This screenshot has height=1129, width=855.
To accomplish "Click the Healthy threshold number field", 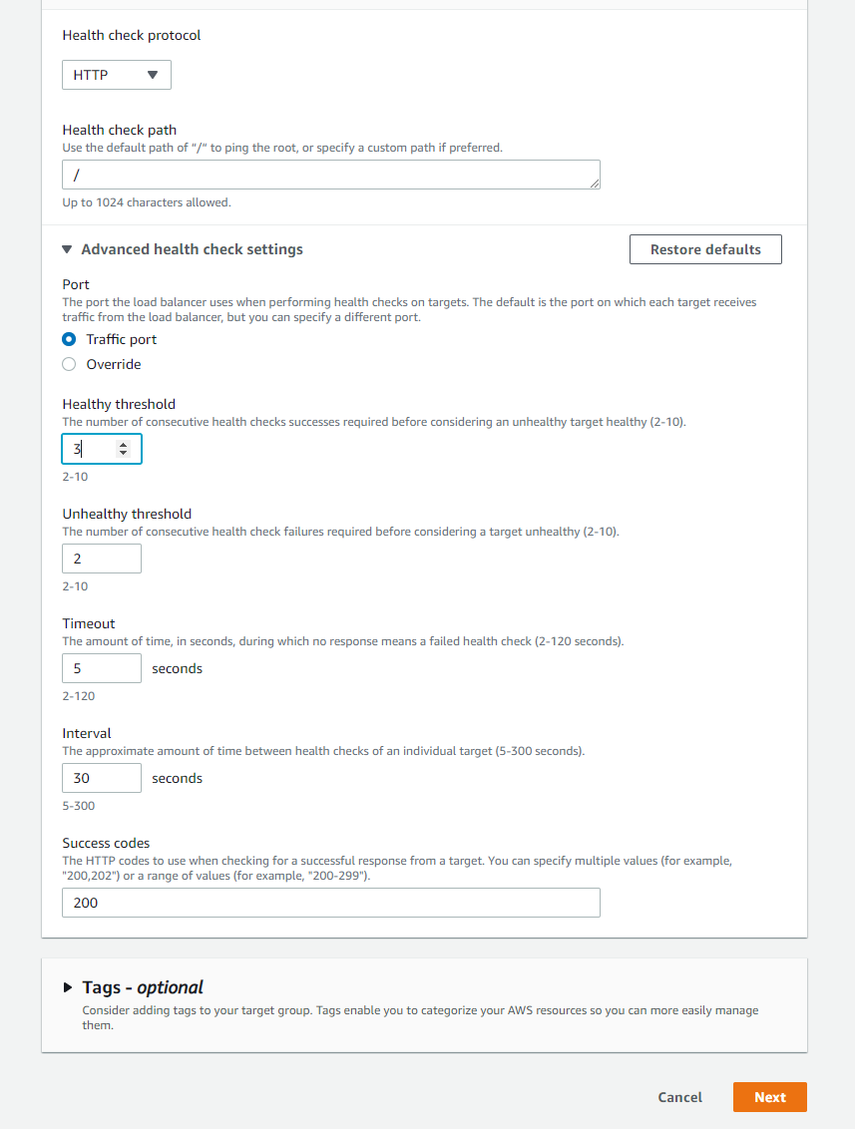I will (x=102, y=449).
